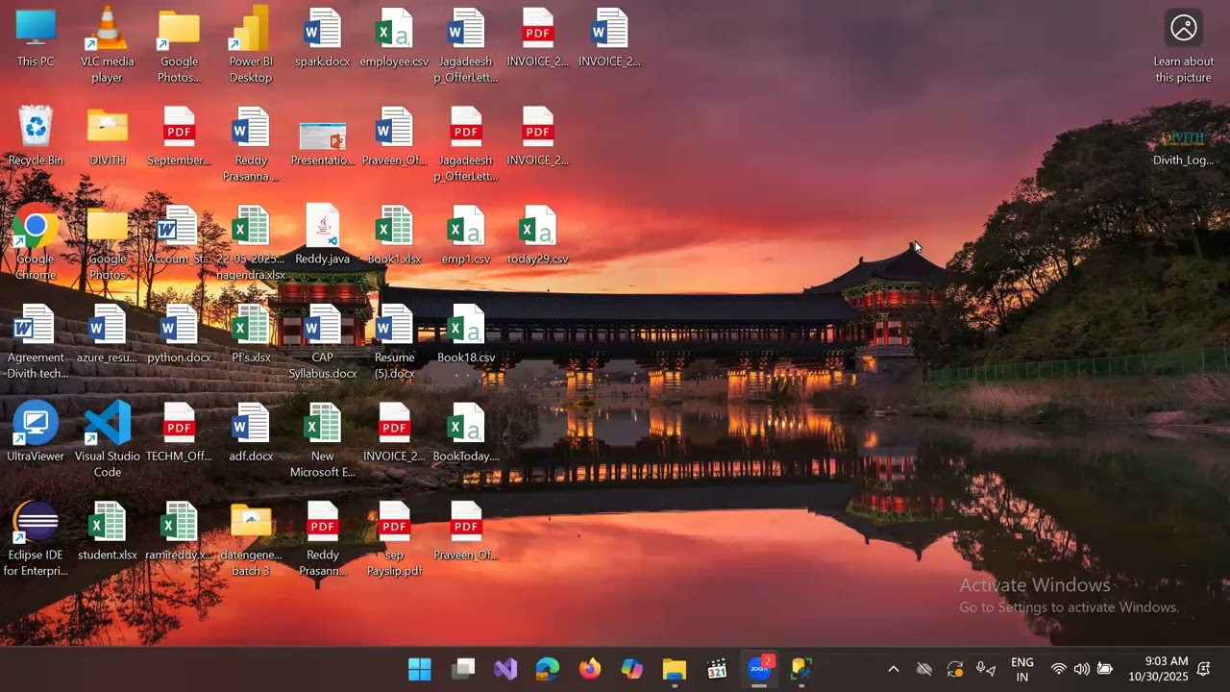
Task: Open Copilot from taskbar
Action: click(x=632, y=670)
